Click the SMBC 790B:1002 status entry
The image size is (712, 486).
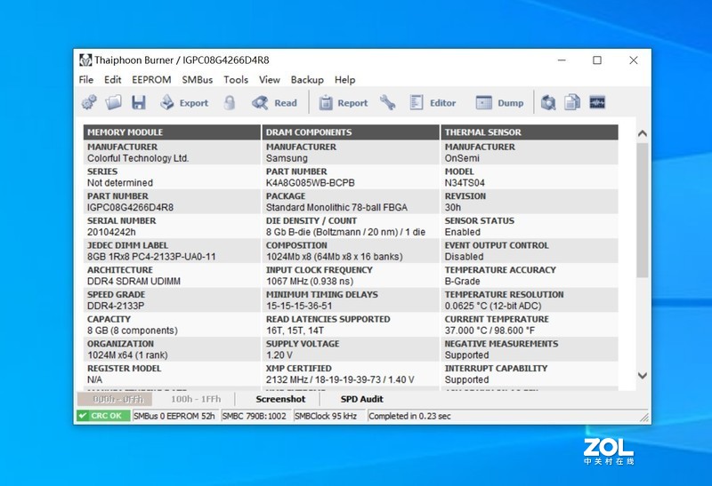(x=255, y=416)
